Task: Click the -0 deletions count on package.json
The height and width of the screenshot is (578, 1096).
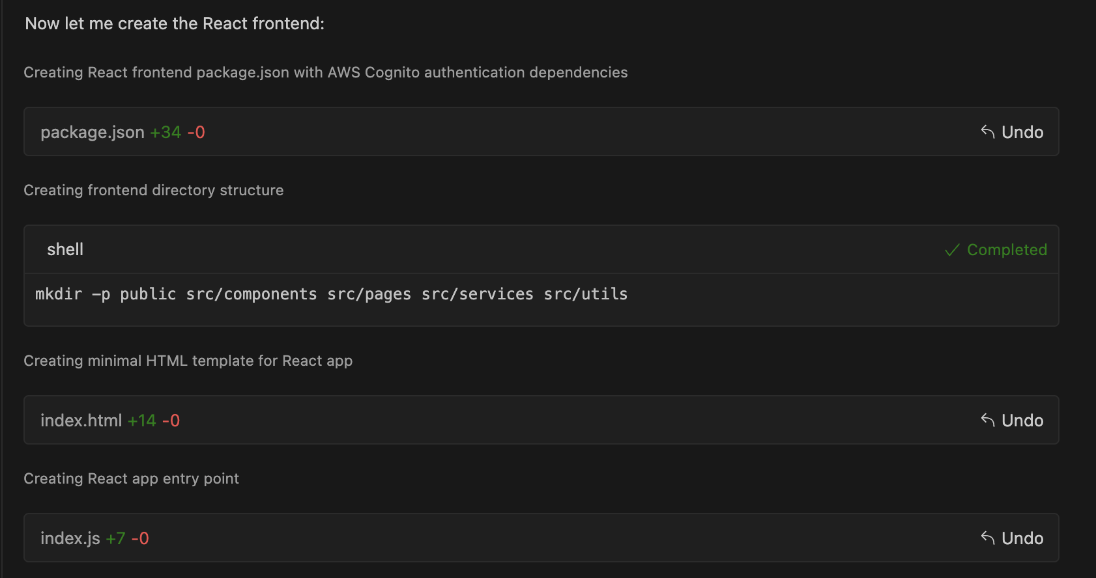Action: coord(196,132)
